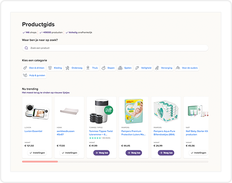Add Pampers Premium Protection with Voeg toe

[134, 153]
